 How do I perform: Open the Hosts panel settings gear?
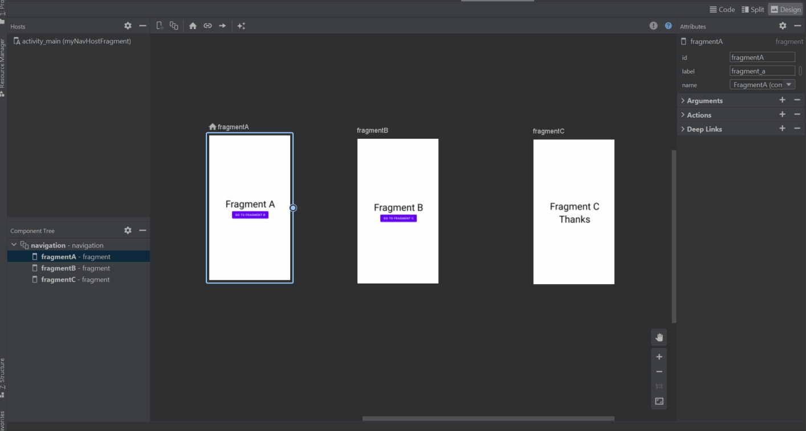[128, 26]
